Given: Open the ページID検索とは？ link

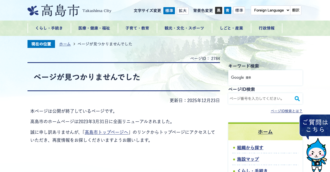Looking at the screenshot, I should 287,111.
